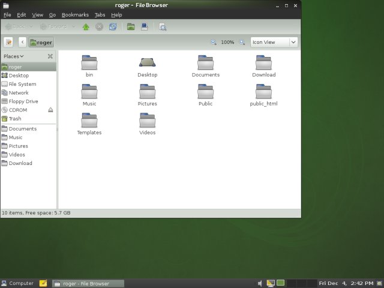Open the Bookmarks menu

tap(75, 14)
